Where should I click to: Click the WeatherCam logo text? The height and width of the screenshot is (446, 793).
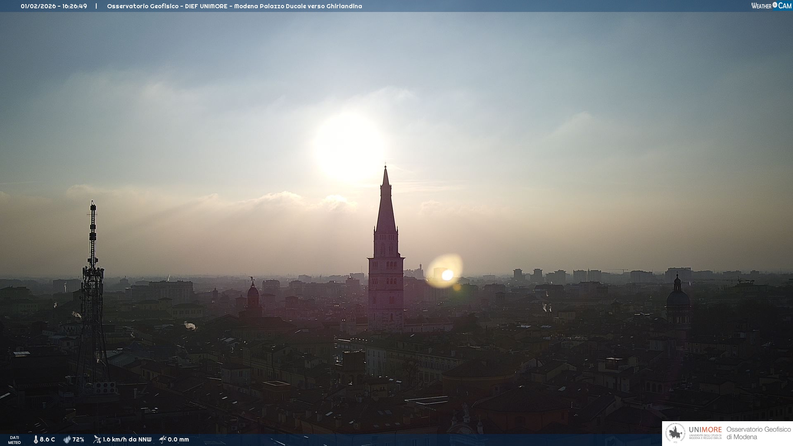coord(771,6)
